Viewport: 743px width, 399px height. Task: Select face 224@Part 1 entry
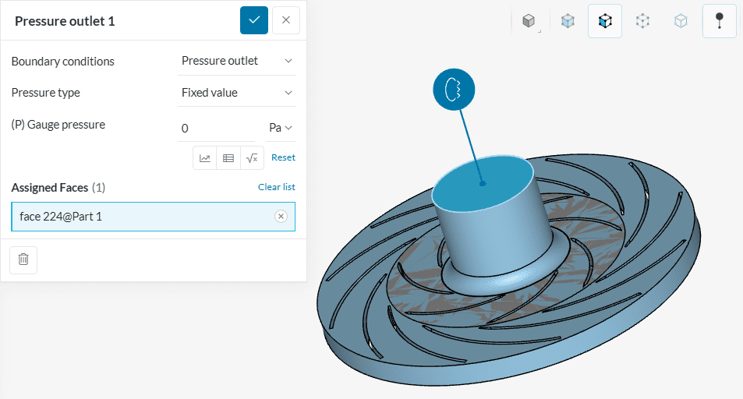(140, 217)
